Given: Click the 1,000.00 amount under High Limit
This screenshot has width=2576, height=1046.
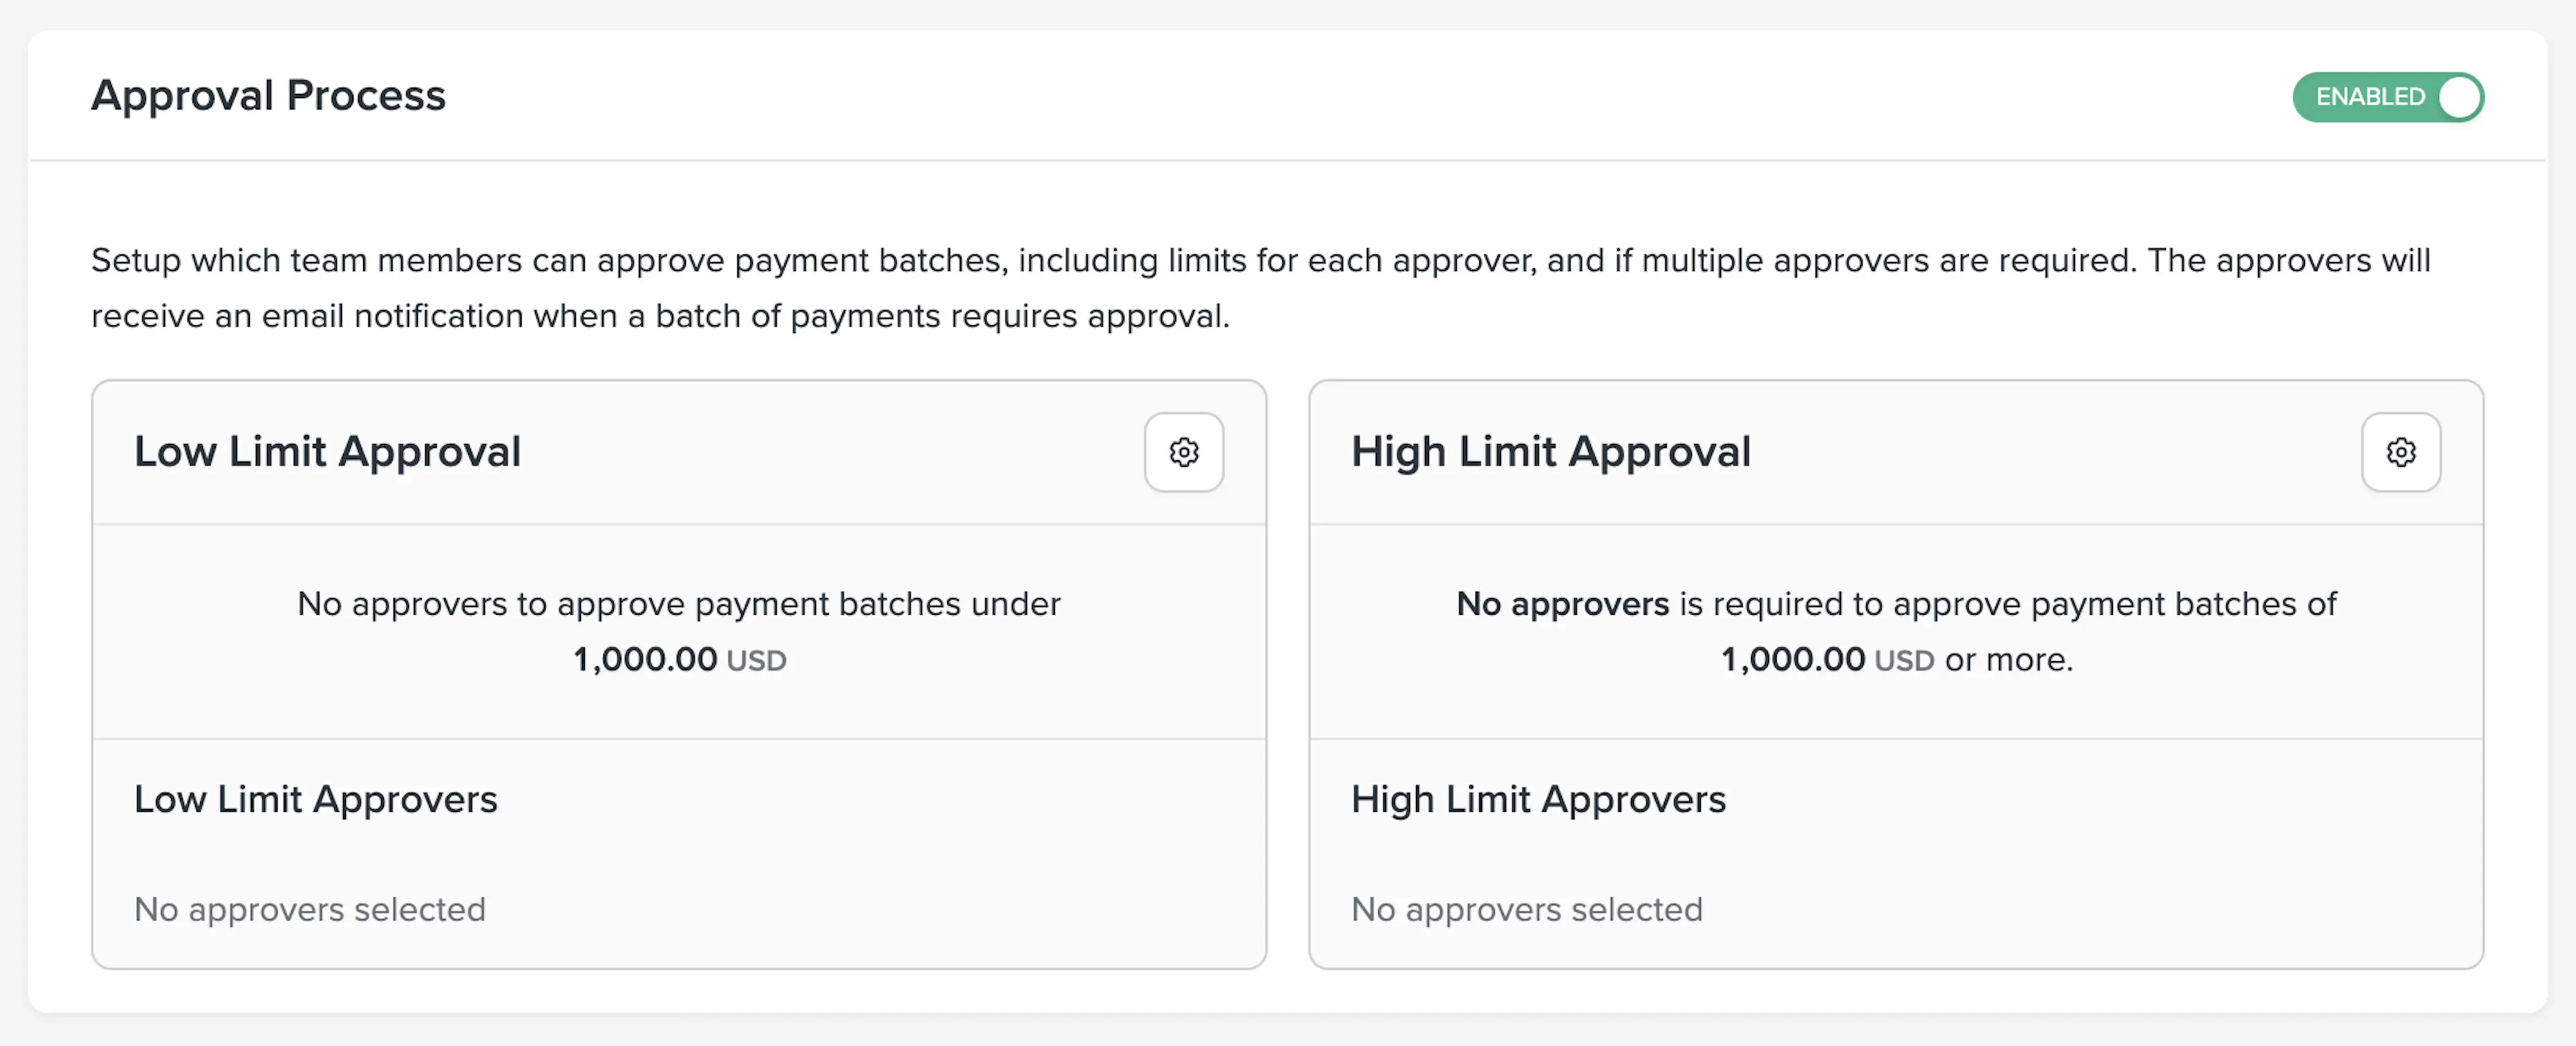Looking at the screenshot, I should 1792,660.
